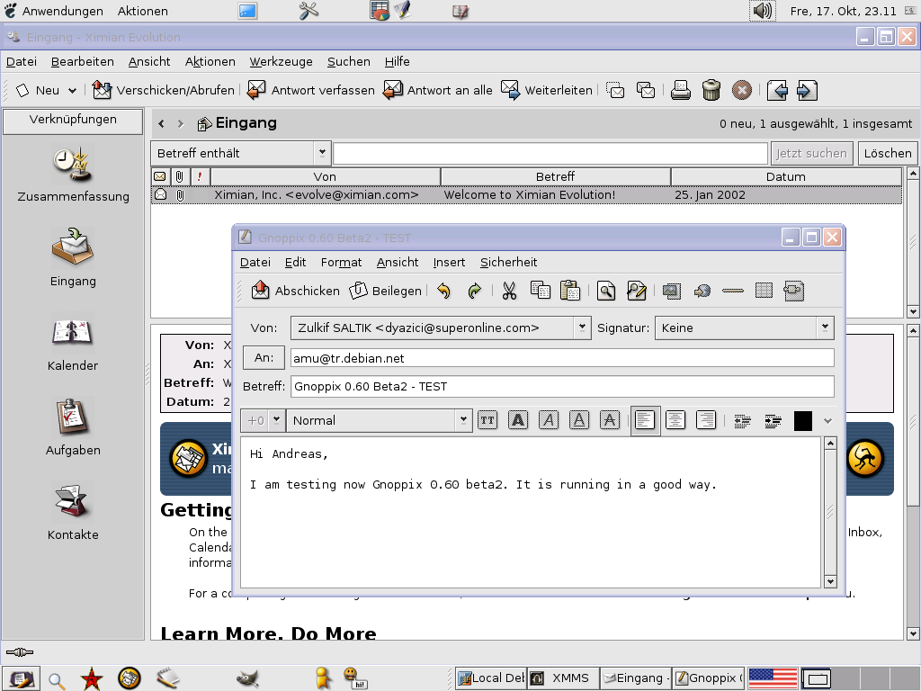Screen dimensions: 921x691
Task: Open the Normal paragraph style dropdown
Action: coord(380,420)
